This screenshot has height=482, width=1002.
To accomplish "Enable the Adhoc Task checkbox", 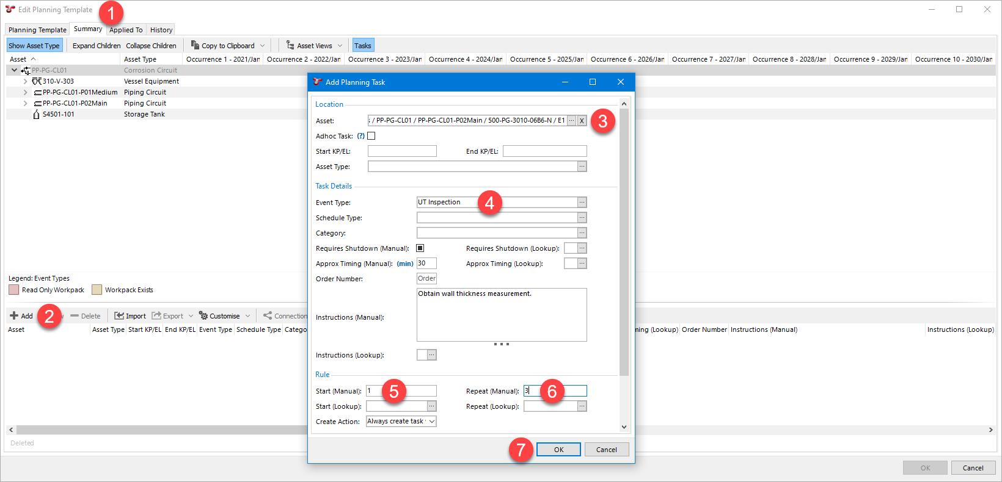I will pos(371,136).
